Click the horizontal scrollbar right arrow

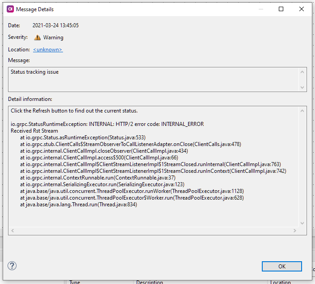point(294,231)
